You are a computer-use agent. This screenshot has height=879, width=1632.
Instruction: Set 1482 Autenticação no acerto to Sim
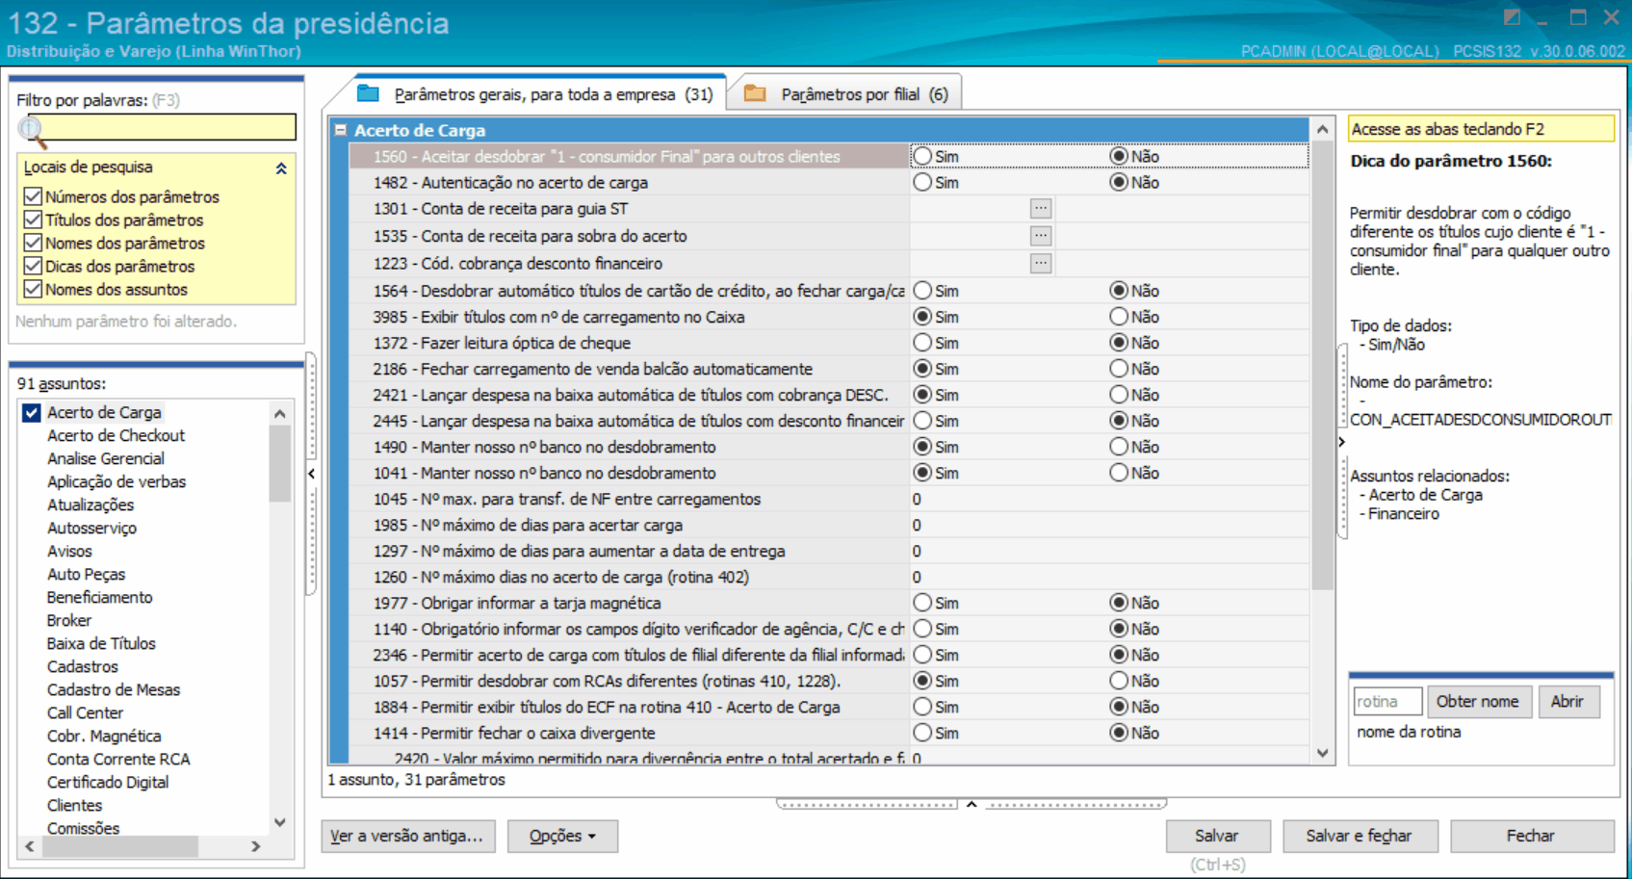pos(922,182)
